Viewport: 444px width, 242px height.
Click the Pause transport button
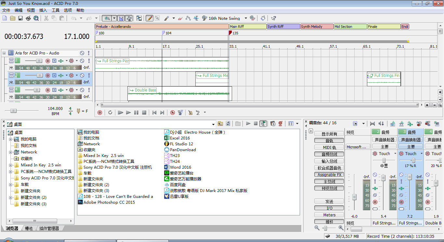[136, 113]
